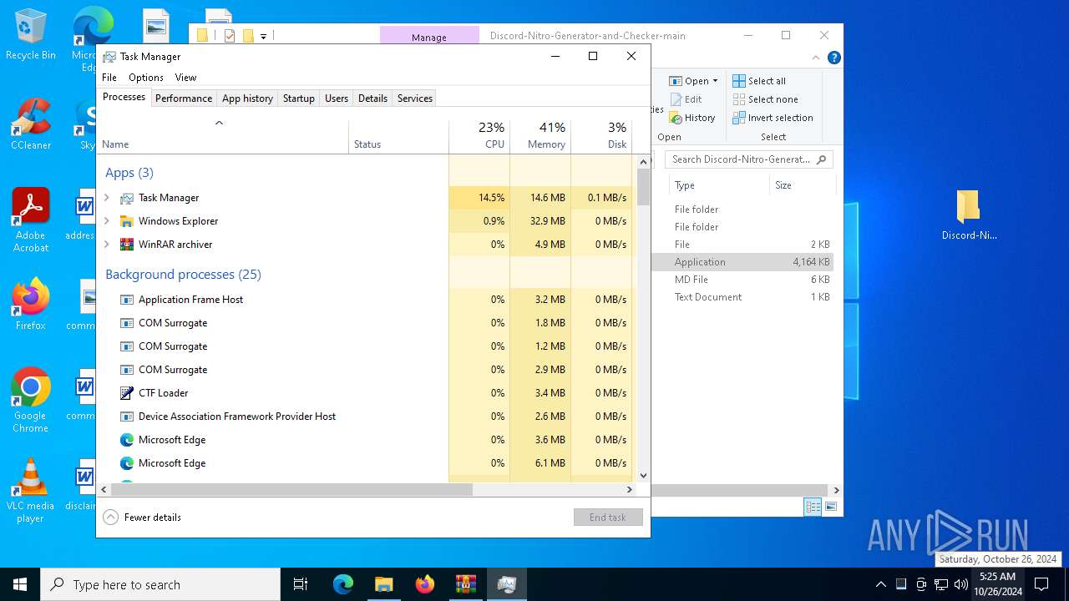The height and width of the screenshot is (601, 1069).
Task: Select the Device Association Framework Provider Host
Action: pos(237,417)
